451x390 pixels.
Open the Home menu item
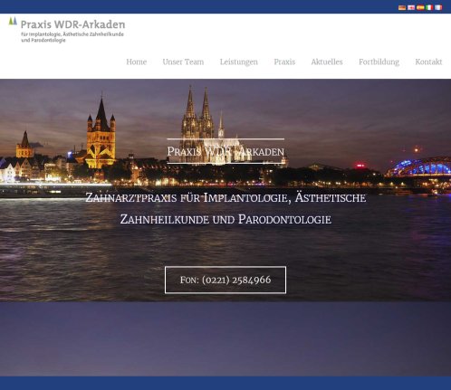click(x=137, y=62)
